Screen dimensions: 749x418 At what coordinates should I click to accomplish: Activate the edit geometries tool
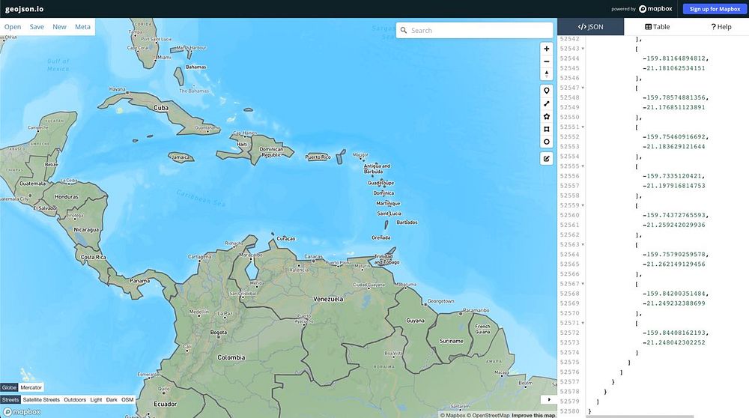click(547, 159)
